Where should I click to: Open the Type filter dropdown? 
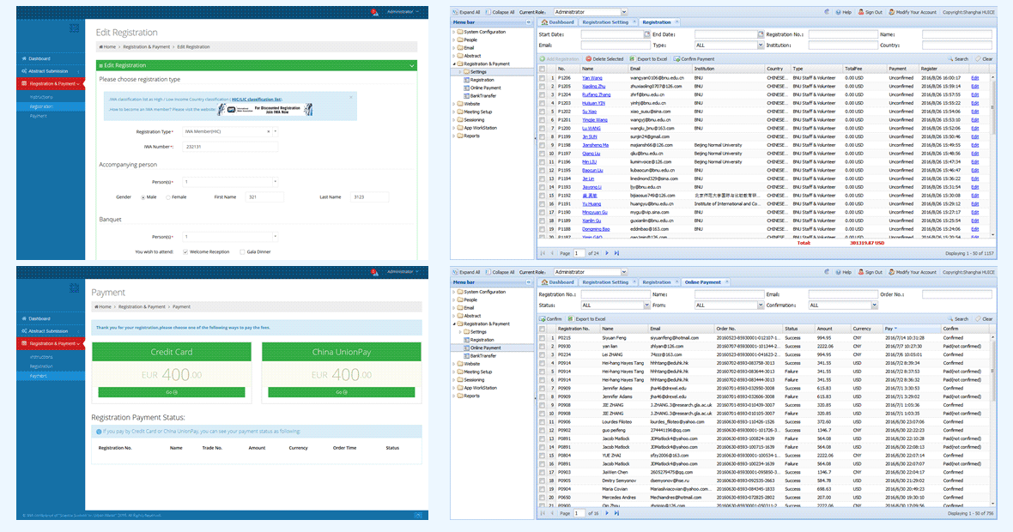761,45
